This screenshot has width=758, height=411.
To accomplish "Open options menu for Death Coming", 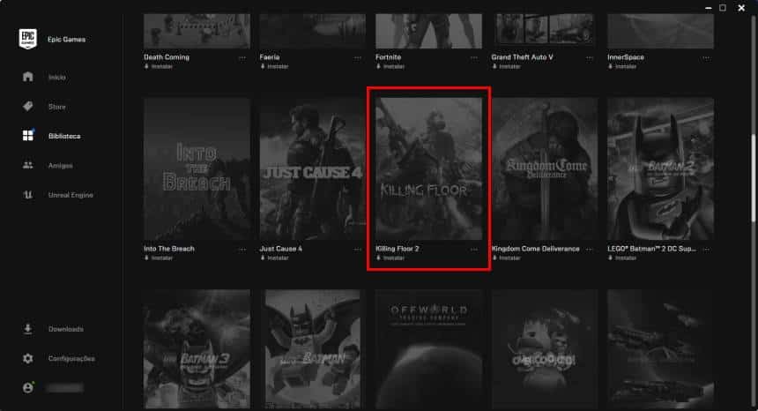I will pos(242,58).
